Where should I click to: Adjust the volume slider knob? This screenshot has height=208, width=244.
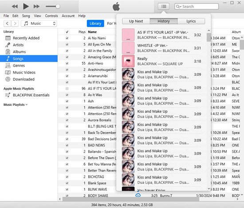pyautogui.click(x=58, y=6)
